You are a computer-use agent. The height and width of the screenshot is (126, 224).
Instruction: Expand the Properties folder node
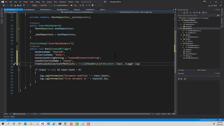pyautogui.click(x=181, y=27)
